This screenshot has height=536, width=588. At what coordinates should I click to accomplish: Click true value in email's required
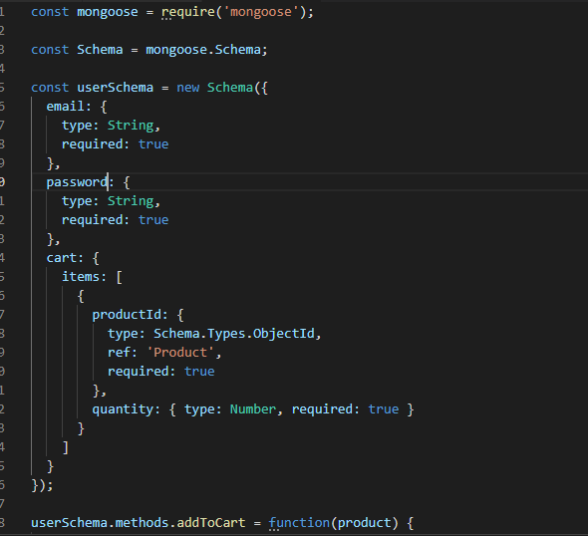pos(153,144)
